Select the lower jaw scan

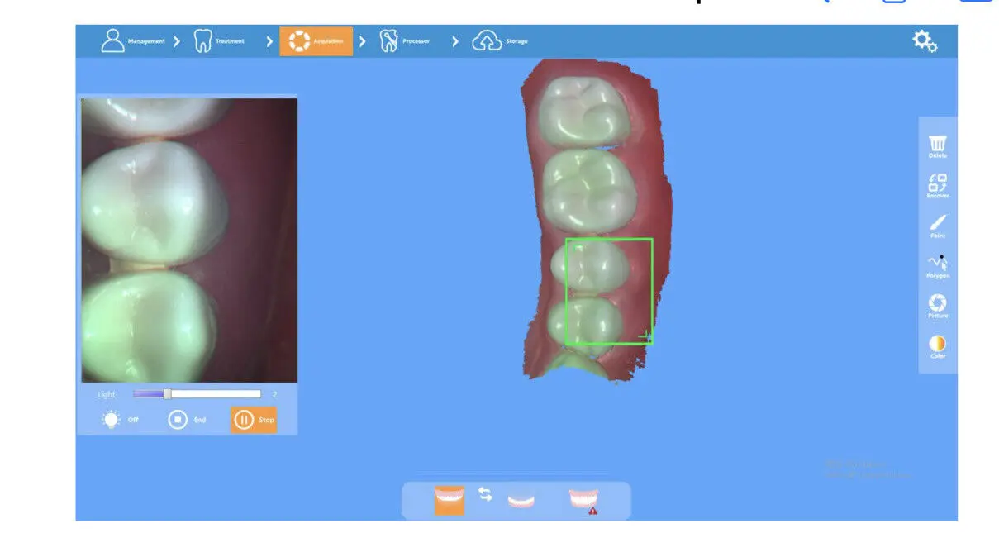pyautogui.click(x=521, y=501)
